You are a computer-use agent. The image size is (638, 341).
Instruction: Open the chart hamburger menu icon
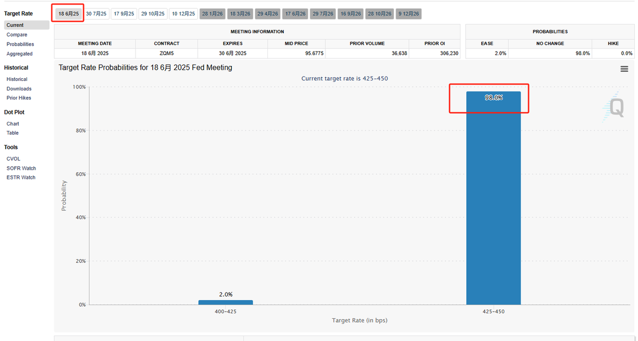point(624,69)
